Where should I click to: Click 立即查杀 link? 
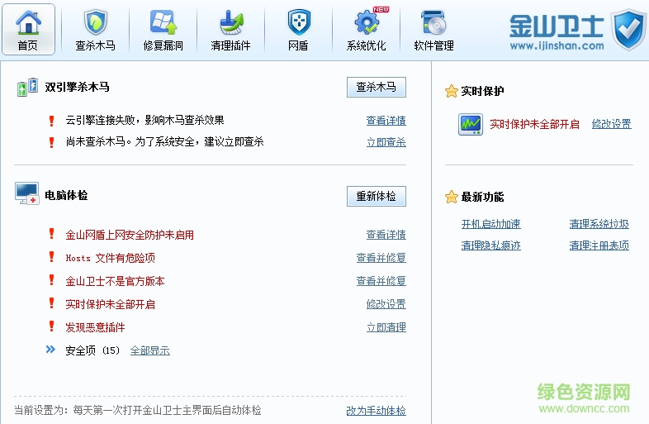[x=386, y=142]
